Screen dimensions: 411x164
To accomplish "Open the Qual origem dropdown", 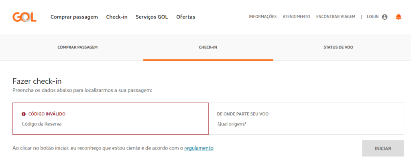I will click(x=306, y=124).
